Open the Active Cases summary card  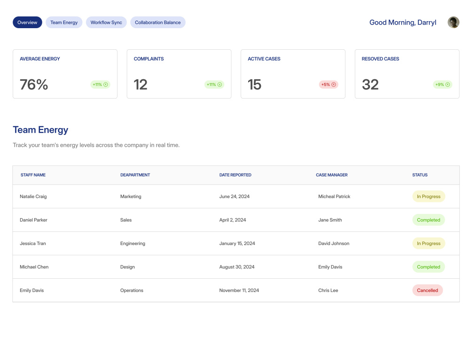pos(293,74)
